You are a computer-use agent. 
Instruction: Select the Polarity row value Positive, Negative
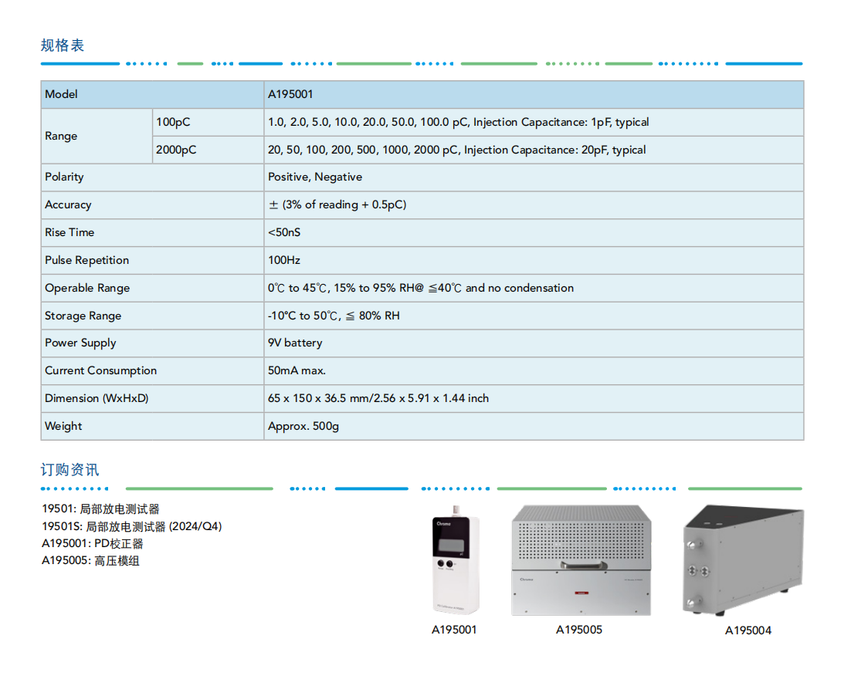pos(315,177)
